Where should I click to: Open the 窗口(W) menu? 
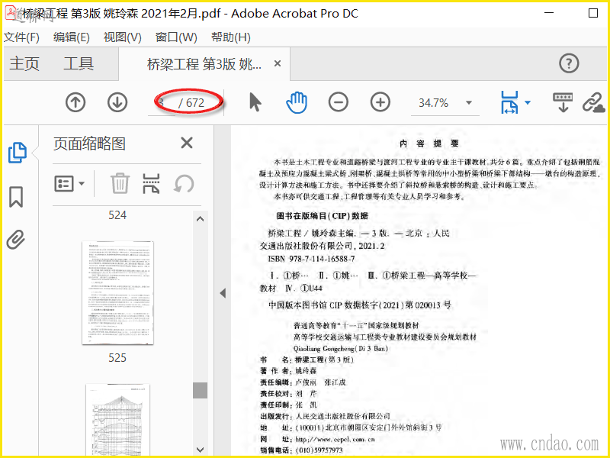point(176,37)
